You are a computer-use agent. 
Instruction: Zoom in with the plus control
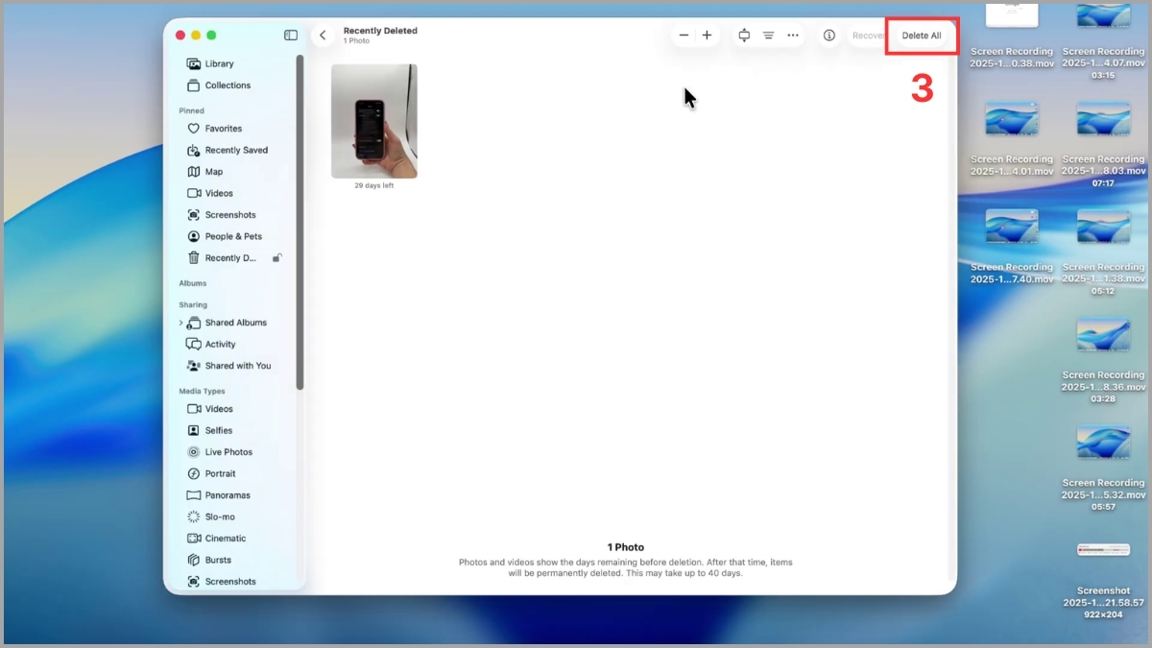pos(707,35)
